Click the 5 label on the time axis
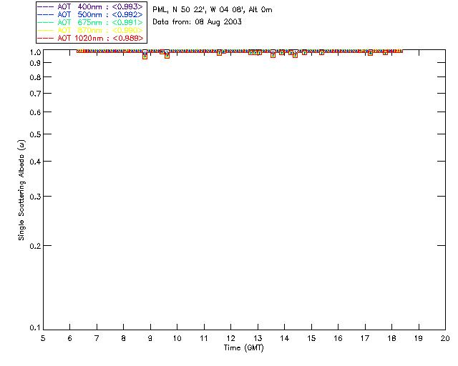The width and height of the screenshot is (458, 366). pyautogui.click(x=43, y=338)
